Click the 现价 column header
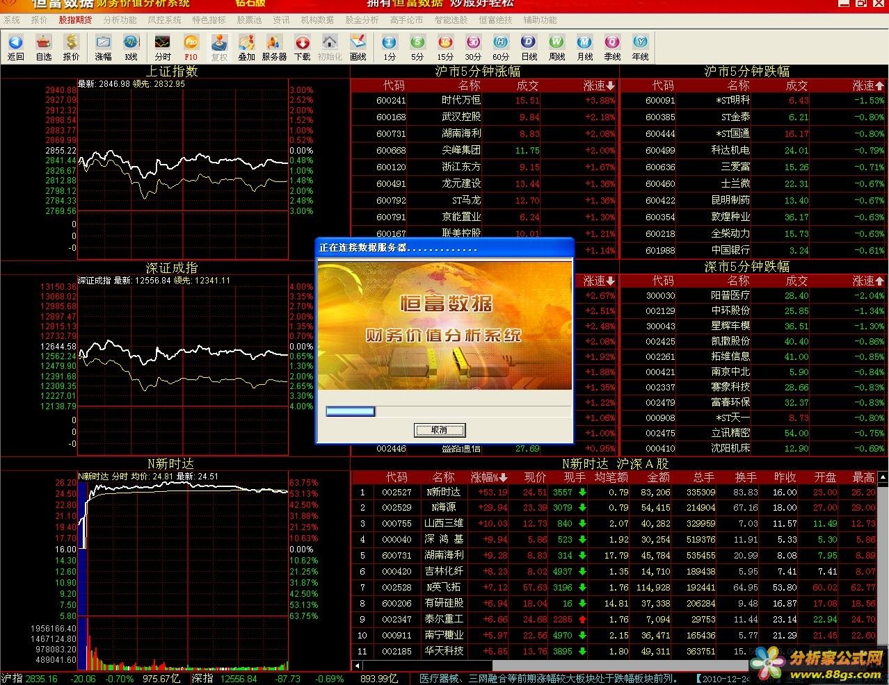The image size is (889, 685). [x=535, y=477]
